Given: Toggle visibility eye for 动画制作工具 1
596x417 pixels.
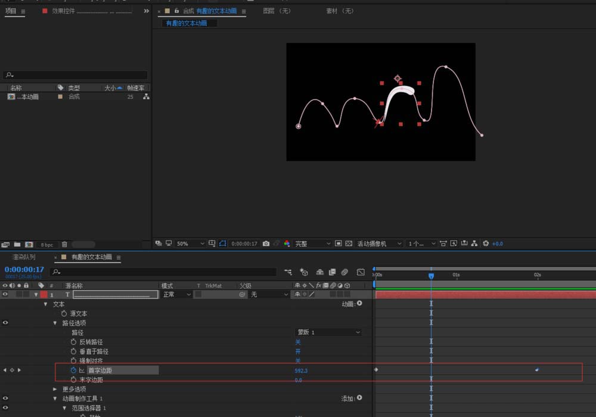Looking at the screenshot, I should [5, 399].
